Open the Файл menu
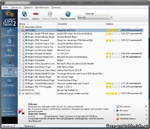Image resolution: width=150 pixels, height=129 pixels. pyautogui.click(x=5, y=8)
